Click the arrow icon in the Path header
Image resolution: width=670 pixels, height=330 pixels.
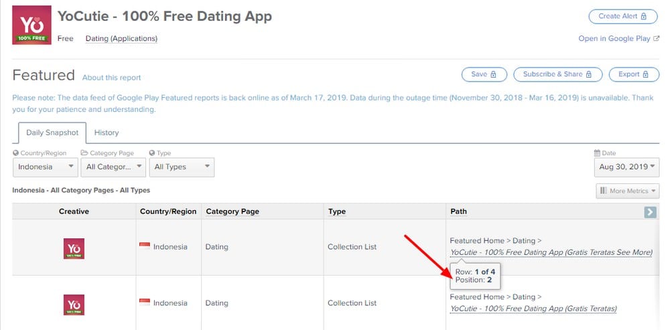[650, 212]
